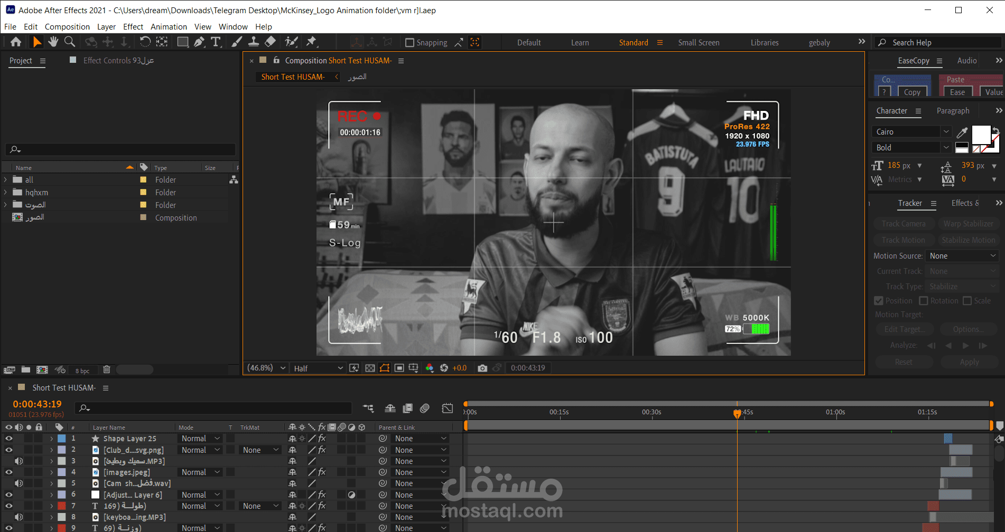Hide the images.jpeg layer
1005x532 pixels.
tap(8, 472)
